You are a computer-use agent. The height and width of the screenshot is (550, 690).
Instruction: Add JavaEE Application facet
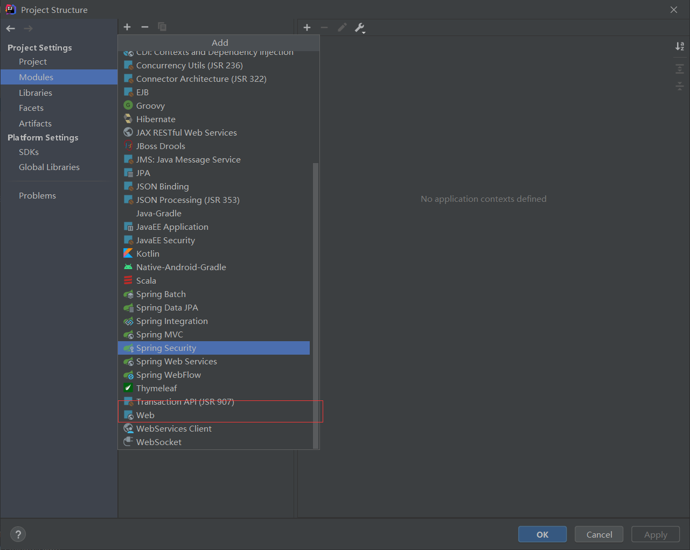point(214,227)
